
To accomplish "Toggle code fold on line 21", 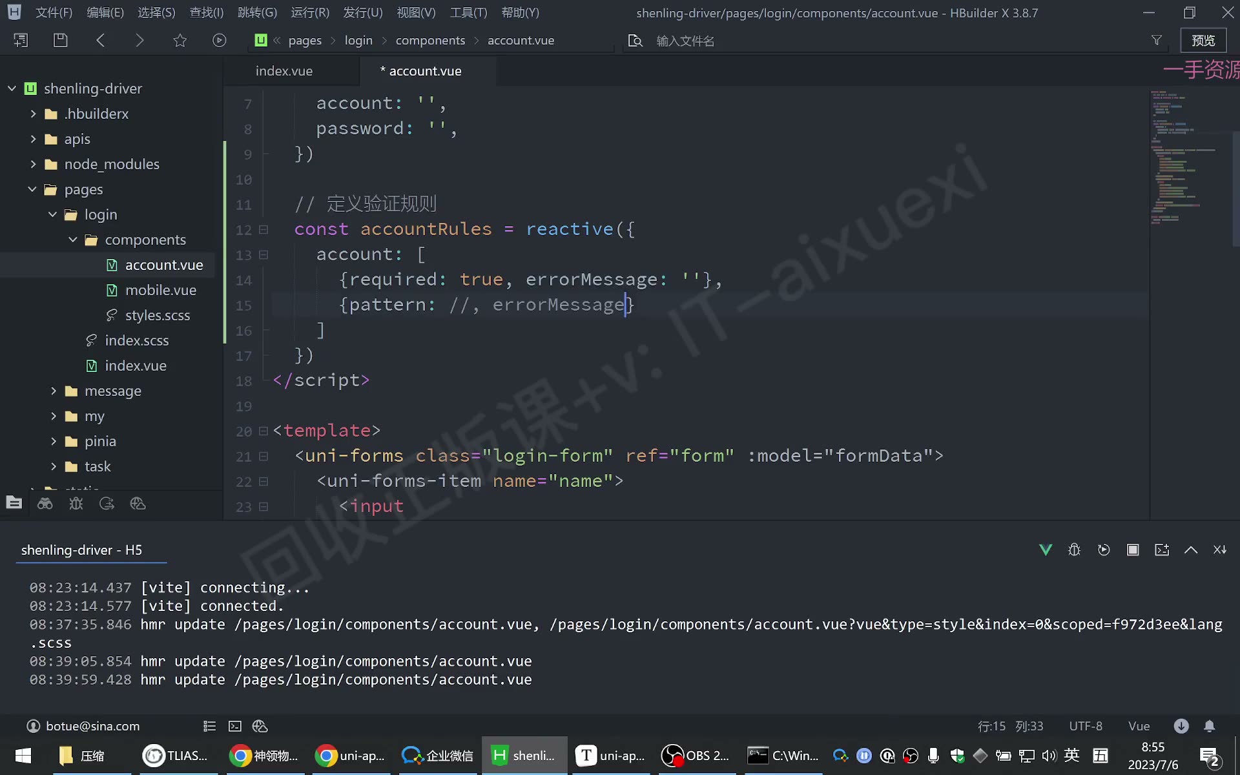I will click(263, 456).
